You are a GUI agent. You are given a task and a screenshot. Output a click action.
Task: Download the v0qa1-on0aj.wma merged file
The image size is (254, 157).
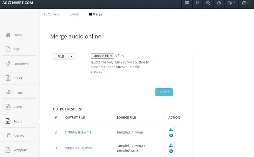pyautogui.click(x=171, y=145)
